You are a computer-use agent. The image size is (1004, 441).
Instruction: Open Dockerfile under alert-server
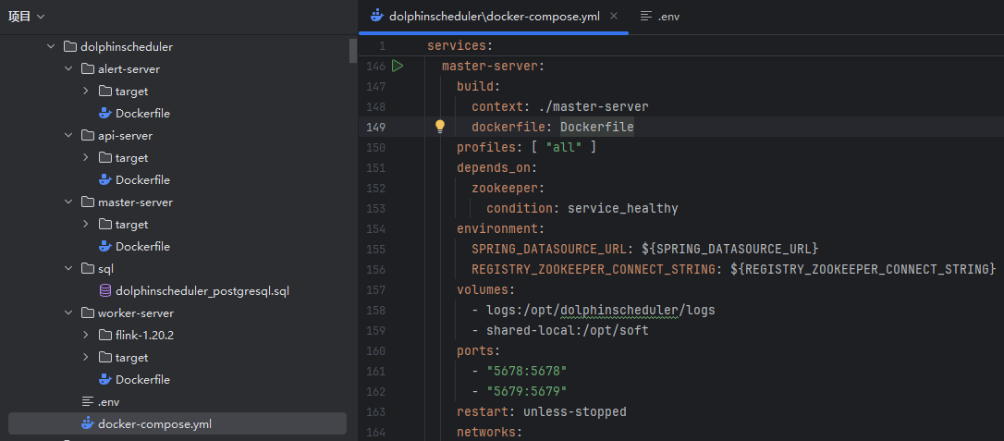[142, 114]
